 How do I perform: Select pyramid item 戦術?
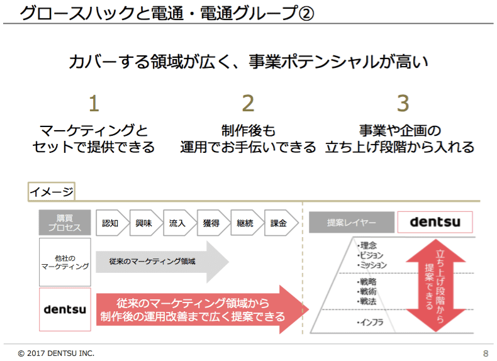(367, 292)
